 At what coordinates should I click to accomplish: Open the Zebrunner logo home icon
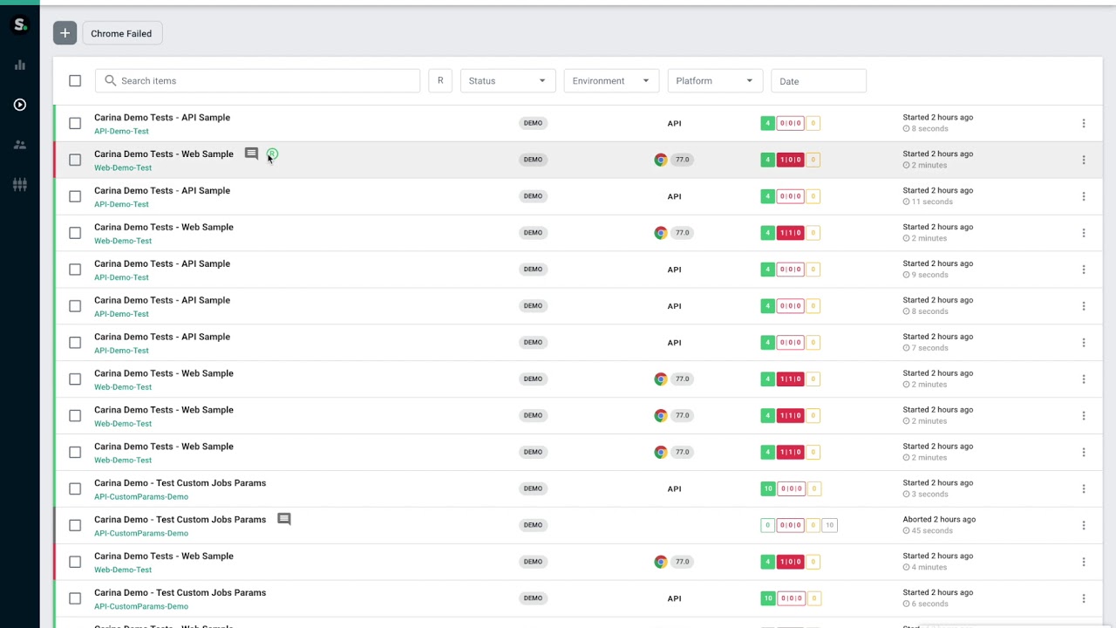coord(19,24)
